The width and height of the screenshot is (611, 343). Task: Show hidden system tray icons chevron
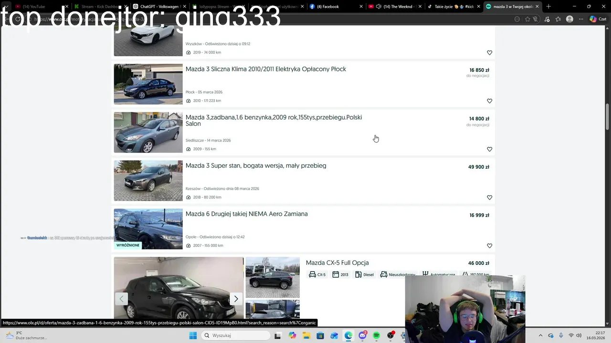[x=540, y=335]
